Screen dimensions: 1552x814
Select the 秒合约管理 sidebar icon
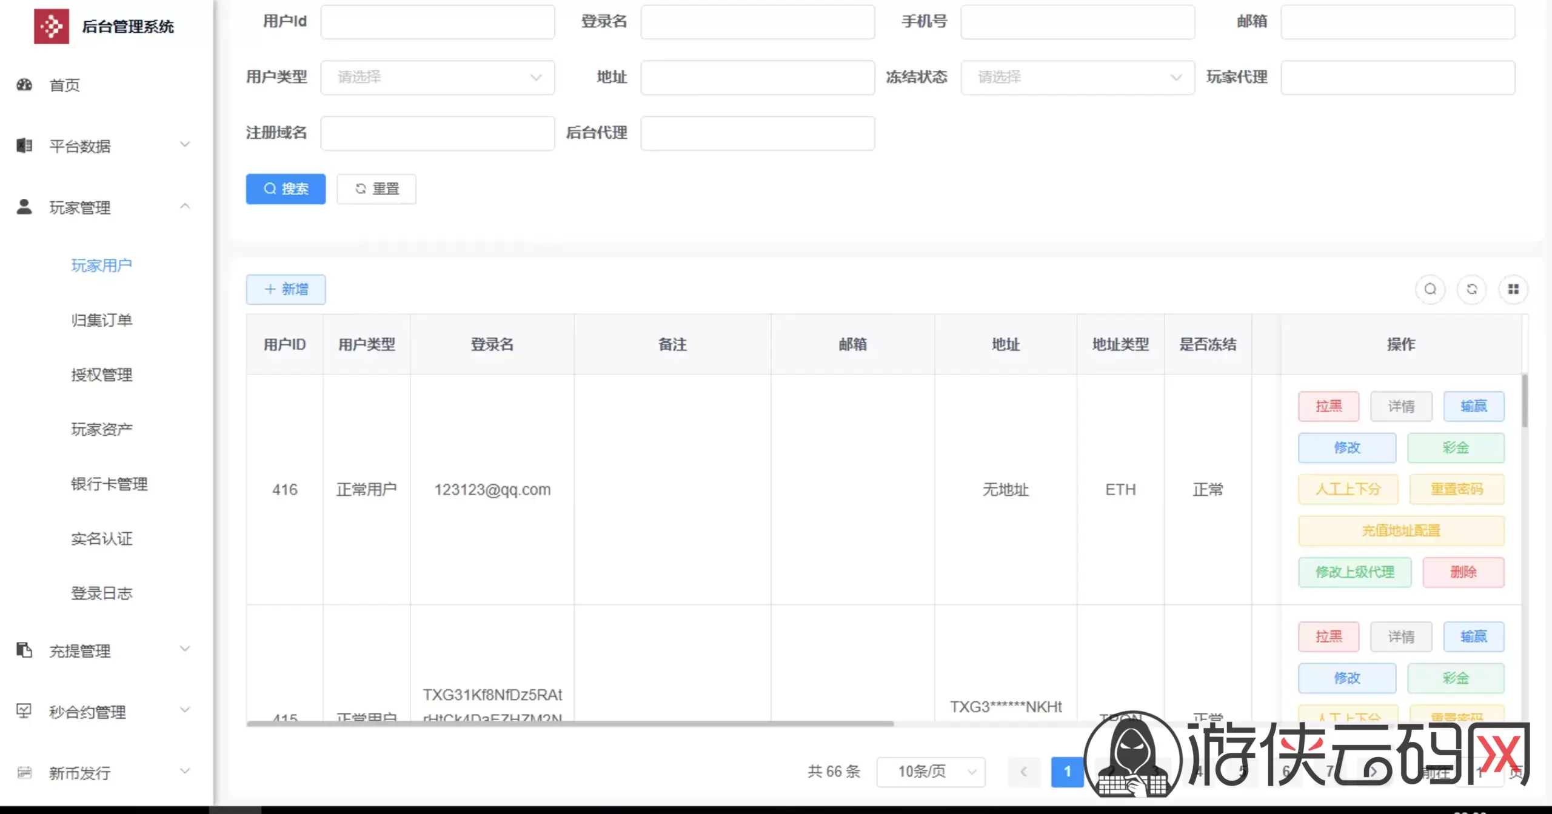point(24,711)
